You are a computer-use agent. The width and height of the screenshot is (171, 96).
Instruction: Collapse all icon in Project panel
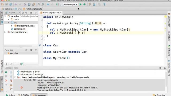[26, 13]
